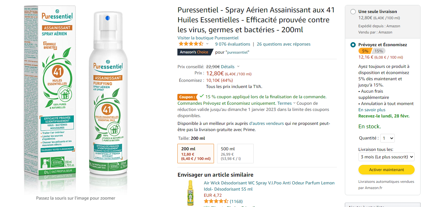Click the Activer maintenant button
Image resolution: width=432 pixels, height=207 pixels.
(x=386, y=170)
